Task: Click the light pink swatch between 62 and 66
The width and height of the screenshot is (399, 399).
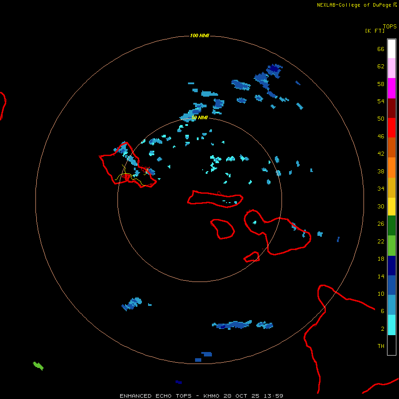Action: click(x=391, y=68)
